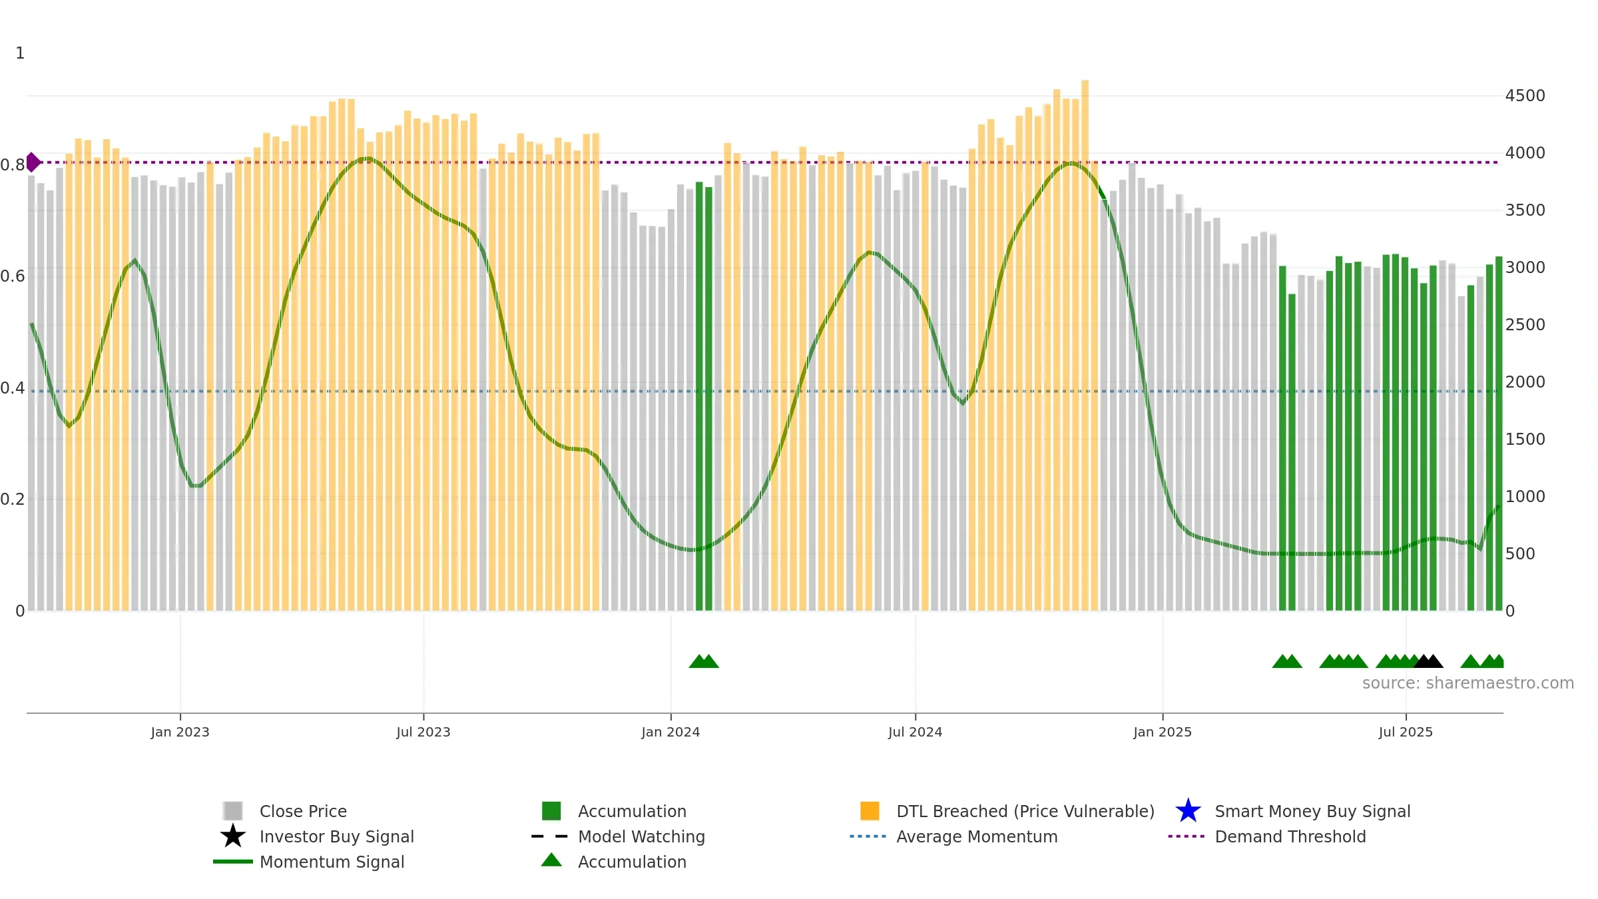1598x899 pixels.
Task: Click the gray Close Price legend icon
Action: pyautogui.click(x=233, y=810)
